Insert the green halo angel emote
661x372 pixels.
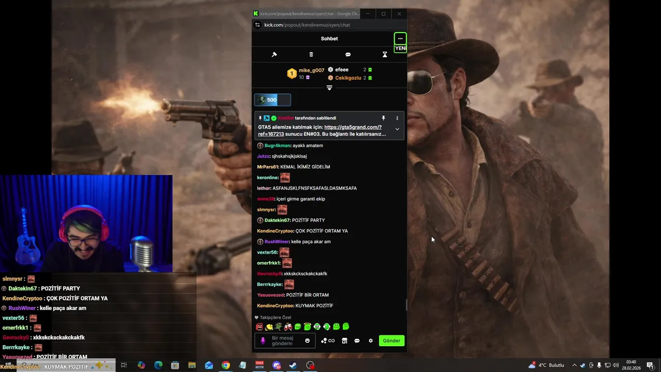click(307, 327)
